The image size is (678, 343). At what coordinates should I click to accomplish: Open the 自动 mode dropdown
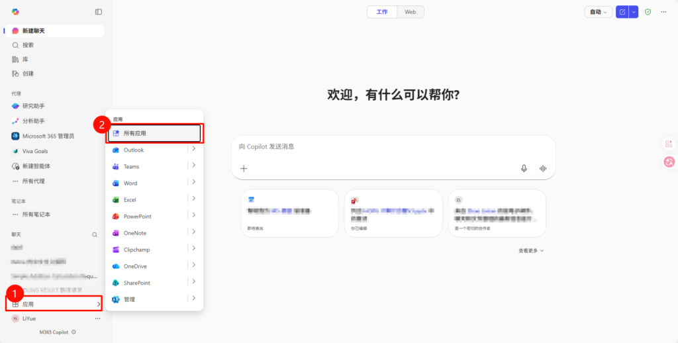tap(598, 12)
